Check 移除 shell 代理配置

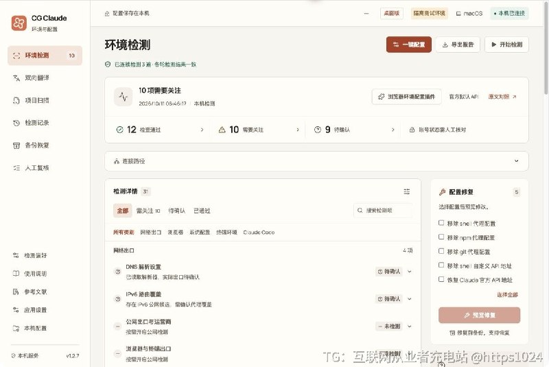441,223
